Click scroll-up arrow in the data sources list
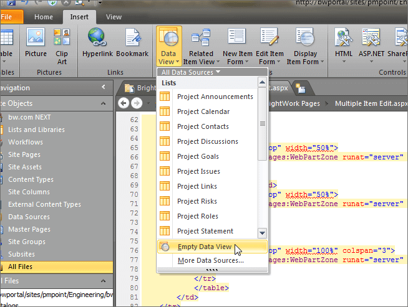The image size is (408, 307). tap(262, 82)
